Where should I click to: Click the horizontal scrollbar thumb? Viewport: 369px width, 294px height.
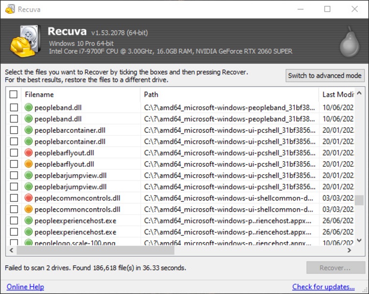point(96,250)
